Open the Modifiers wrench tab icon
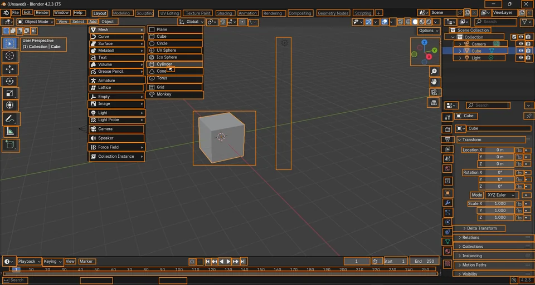535x285 pixels. (448, 203)
